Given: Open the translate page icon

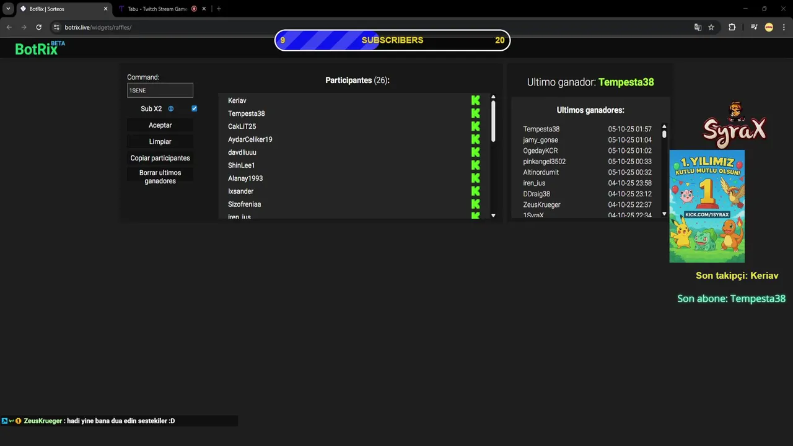Looking at the screenshot, I should 698,27.
